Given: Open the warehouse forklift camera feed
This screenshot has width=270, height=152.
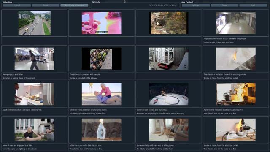Looking at the screenshot, I should pos(169,59).
